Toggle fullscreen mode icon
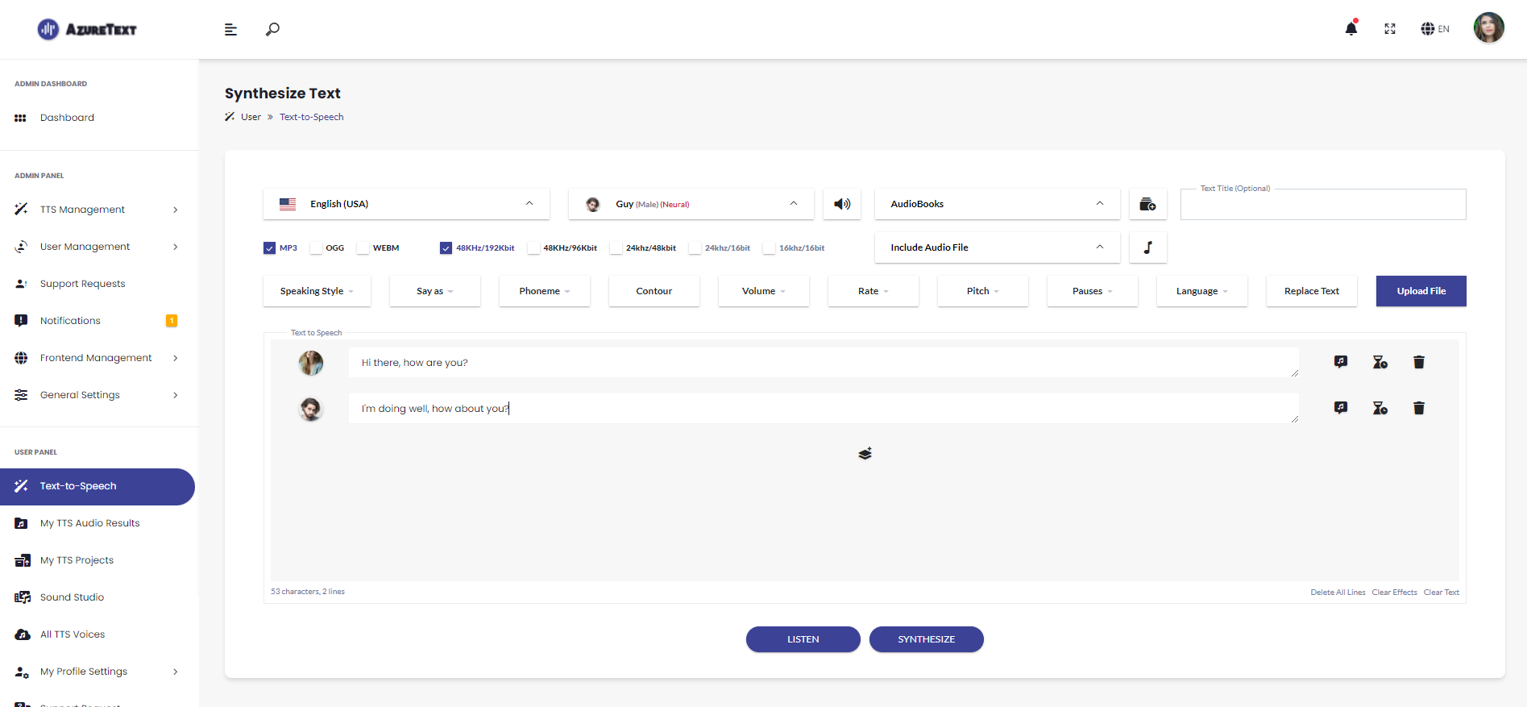 1390,29
